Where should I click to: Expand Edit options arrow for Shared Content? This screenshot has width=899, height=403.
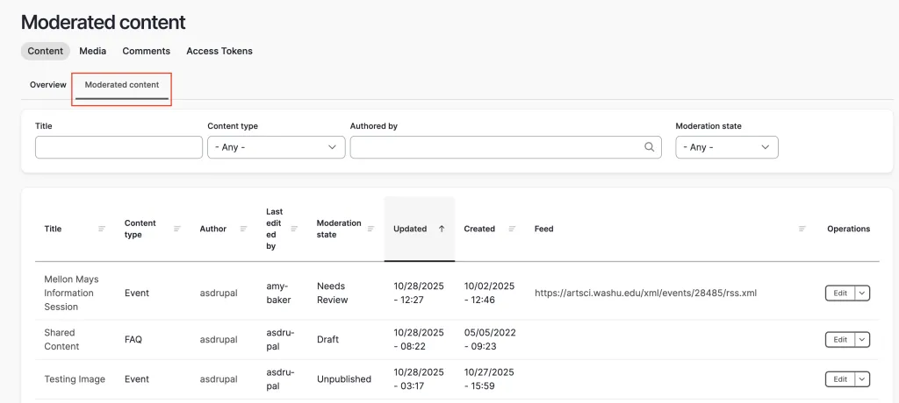point(862,339)
